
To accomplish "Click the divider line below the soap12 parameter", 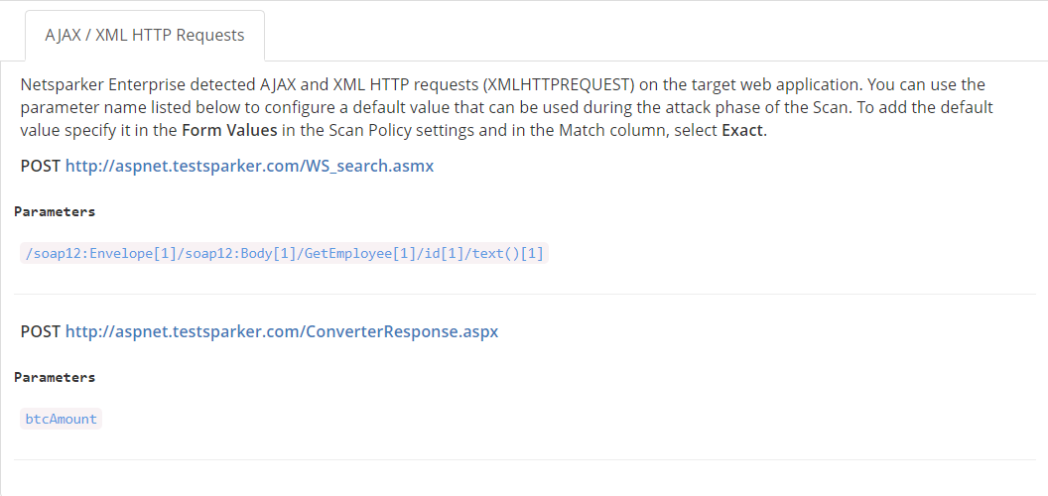I will [x=523, y=294].
